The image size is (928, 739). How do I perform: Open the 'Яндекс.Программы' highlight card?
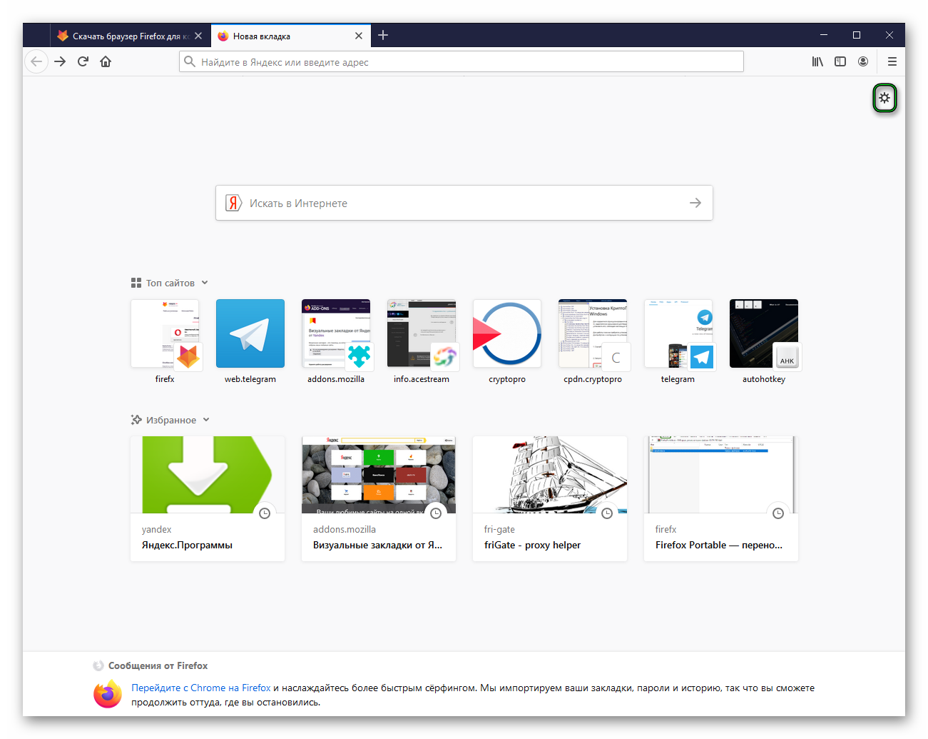coord(208,498)
